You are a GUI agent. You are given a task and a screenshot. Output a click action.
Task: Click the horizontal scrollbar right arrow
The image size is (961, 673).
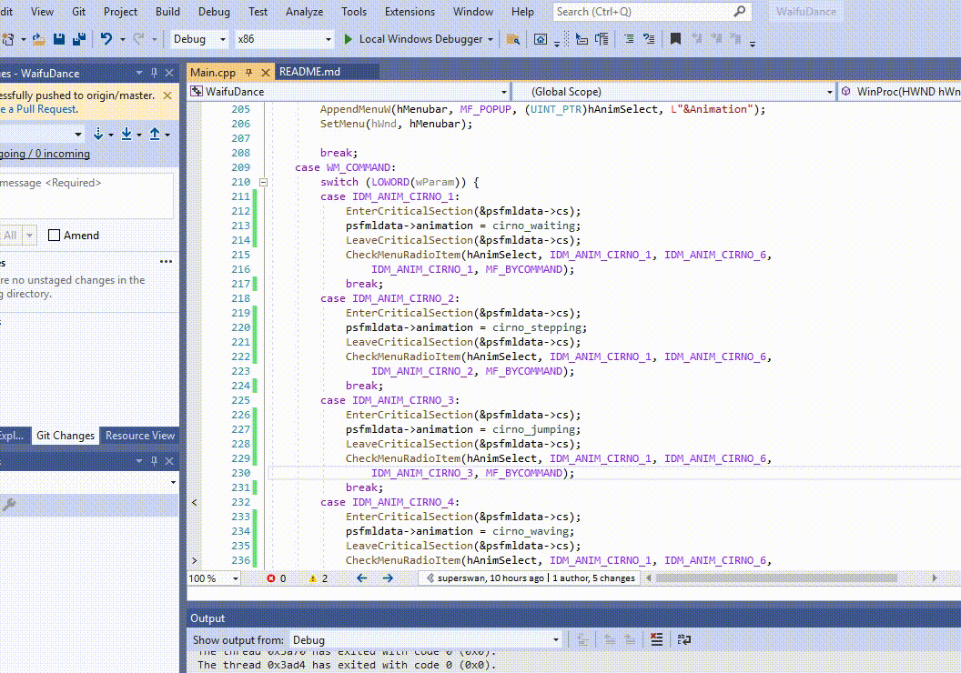click(x=934, y=578)
